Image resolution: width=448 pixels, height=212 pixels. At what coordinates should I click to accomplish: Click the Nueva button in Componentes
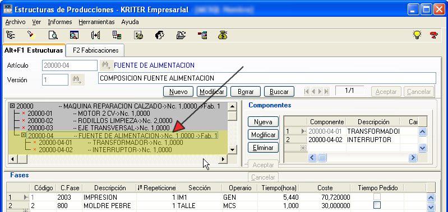263,122
